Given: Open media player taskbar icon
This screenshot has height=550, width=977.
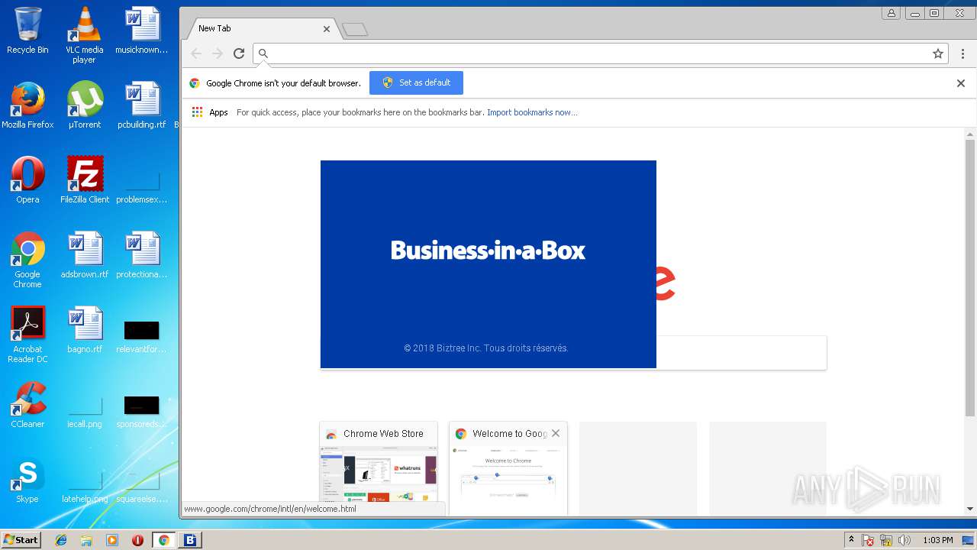Looking at the screenshot, I should click(x=112, y=540).
